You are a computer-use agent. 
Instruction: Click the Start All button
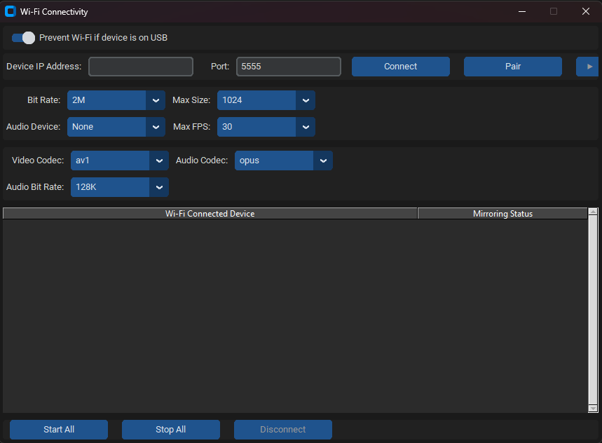click(x=59, y=429)
